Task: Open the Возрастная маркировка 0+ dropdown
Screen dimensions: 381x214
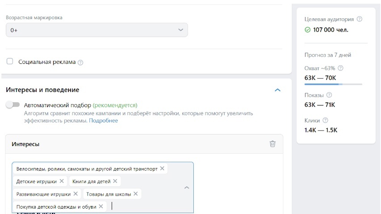Action: pyautogui.click(x=97, y=30)
